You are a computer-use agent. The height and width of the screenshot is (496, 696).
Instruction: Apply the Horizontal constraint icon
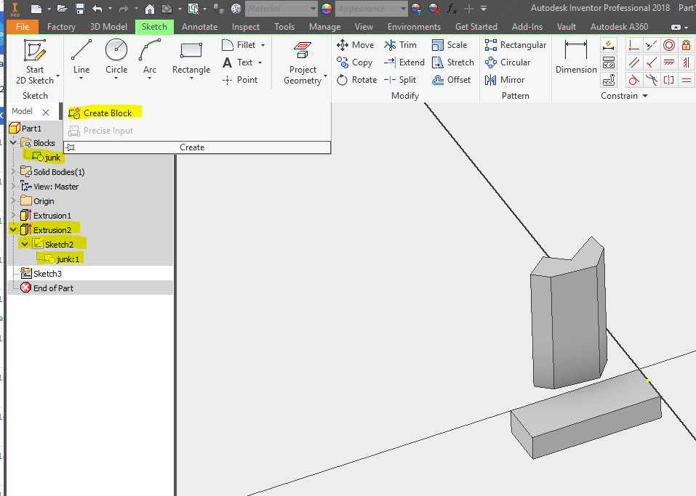669,62
